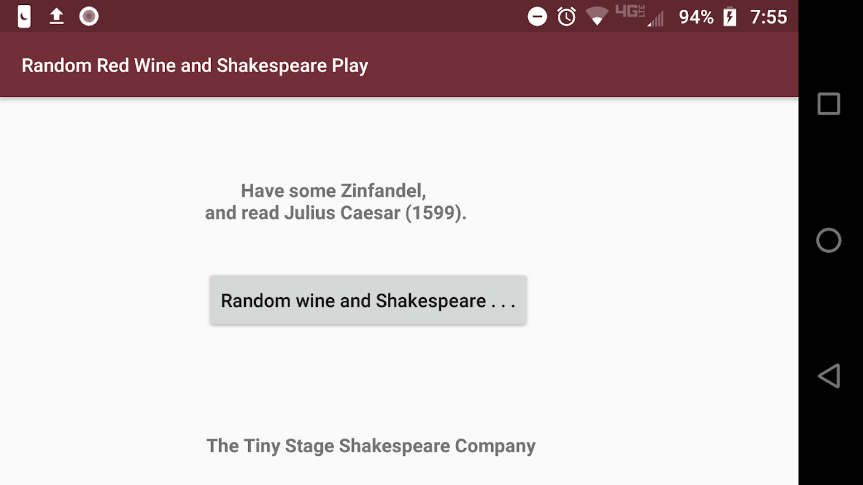Tap the circular record notification icon
The image size is (863, 485).
click(x=89, y=16)
